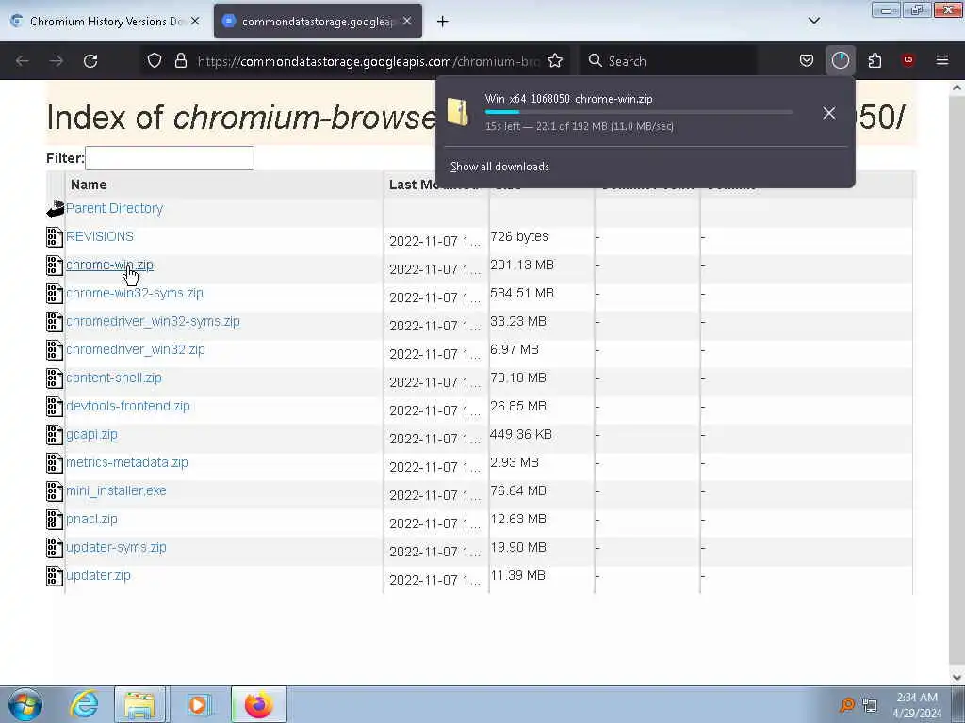Open tracking protection shield icon
The image size is (965, 723).
coord(155,61)
